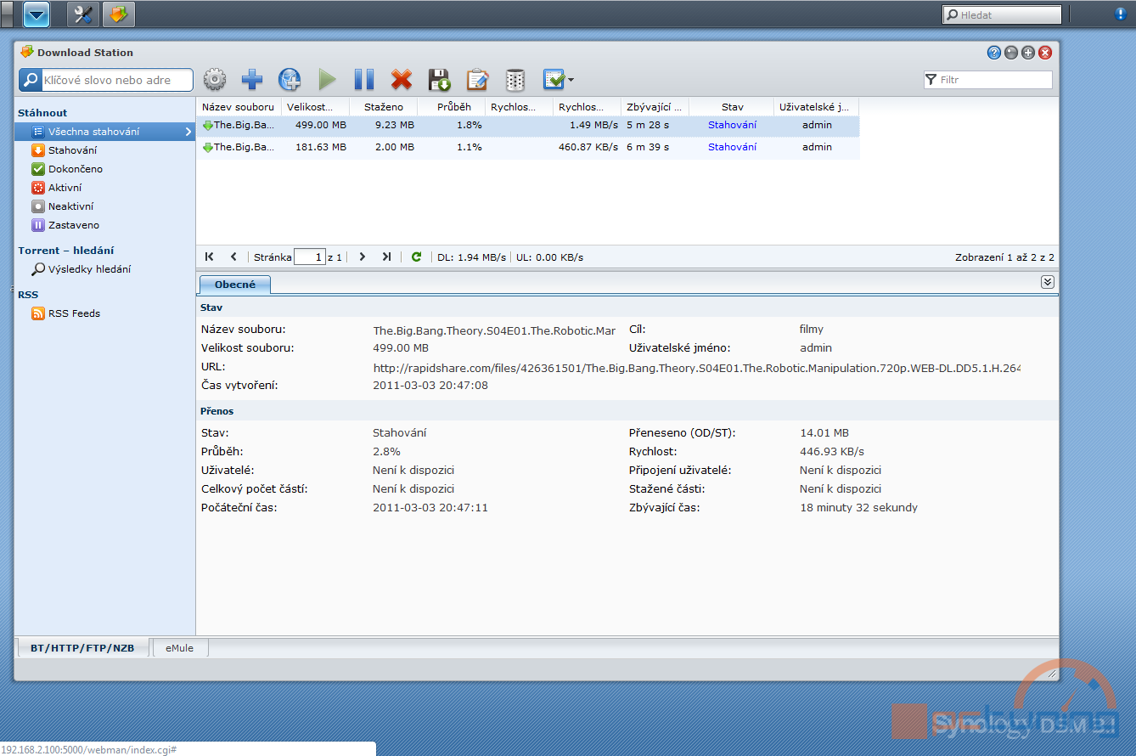Click Stahování status of 1.1% download
Viewport: 1136px width, 756px height.
coord(732,147)
